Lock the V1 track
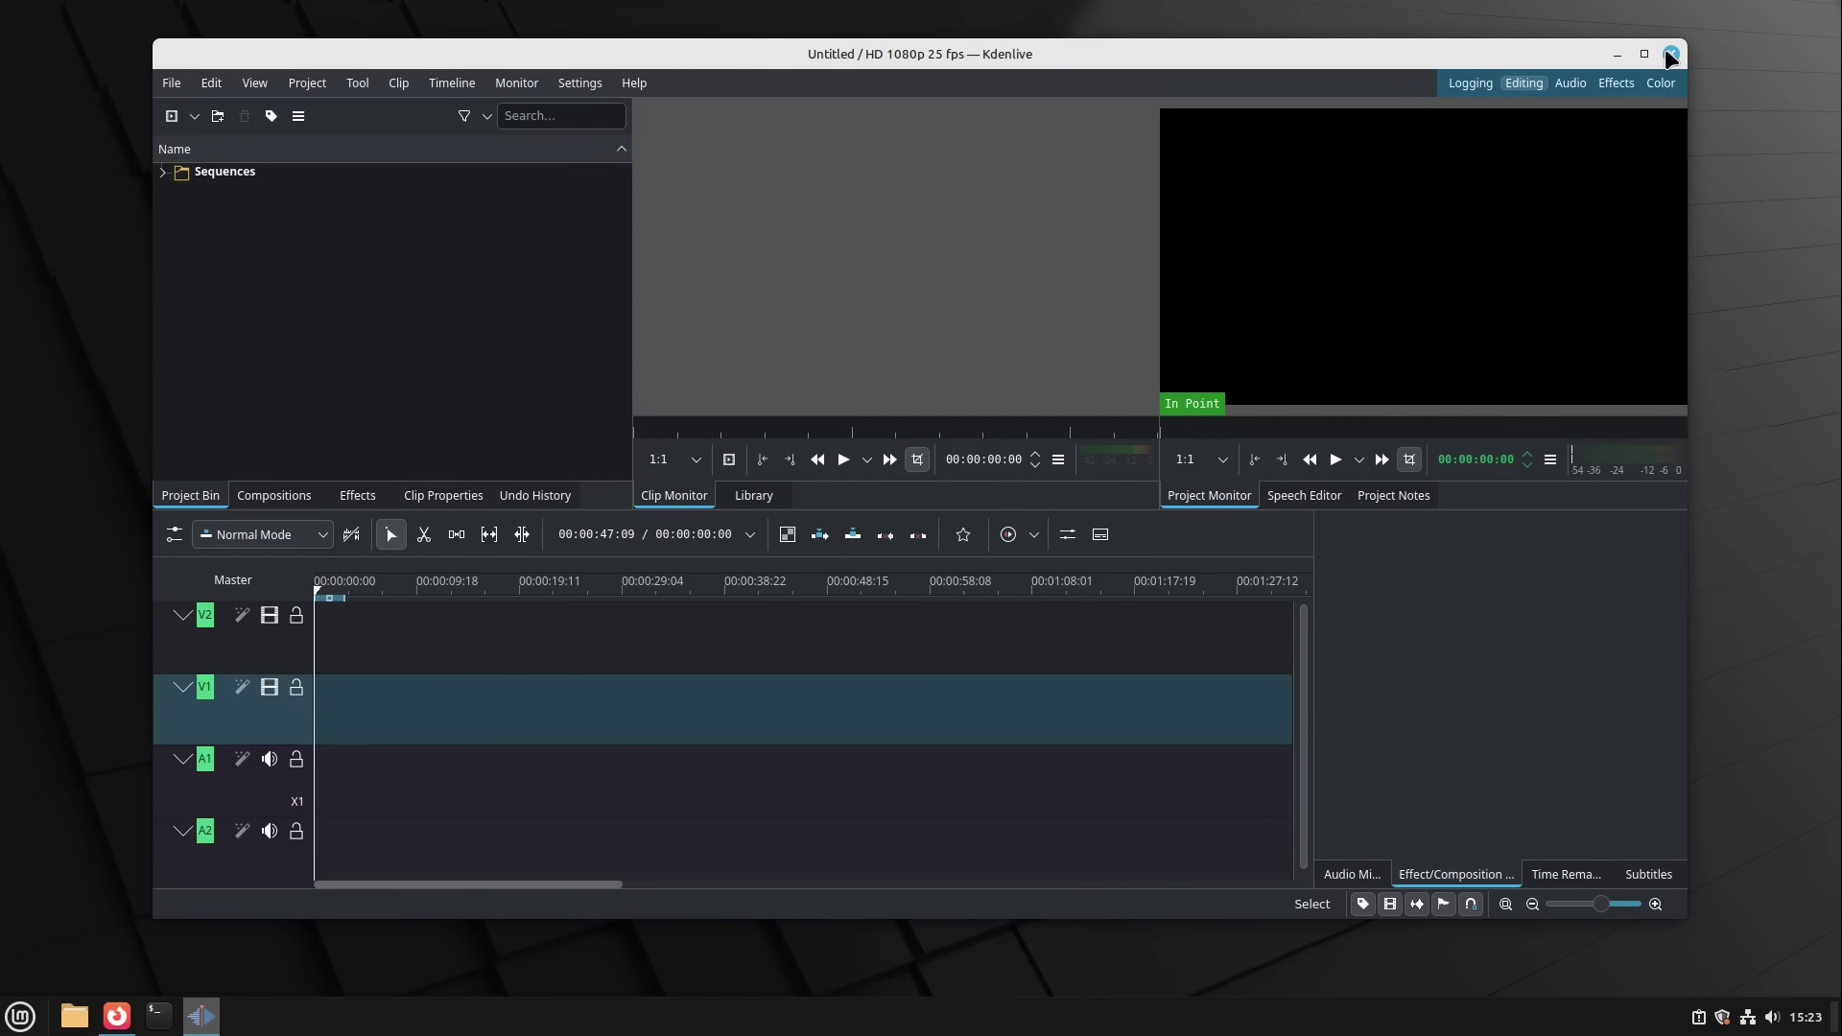The width and height of the screenshot is (1842, 1036). (x=296, y=687)
